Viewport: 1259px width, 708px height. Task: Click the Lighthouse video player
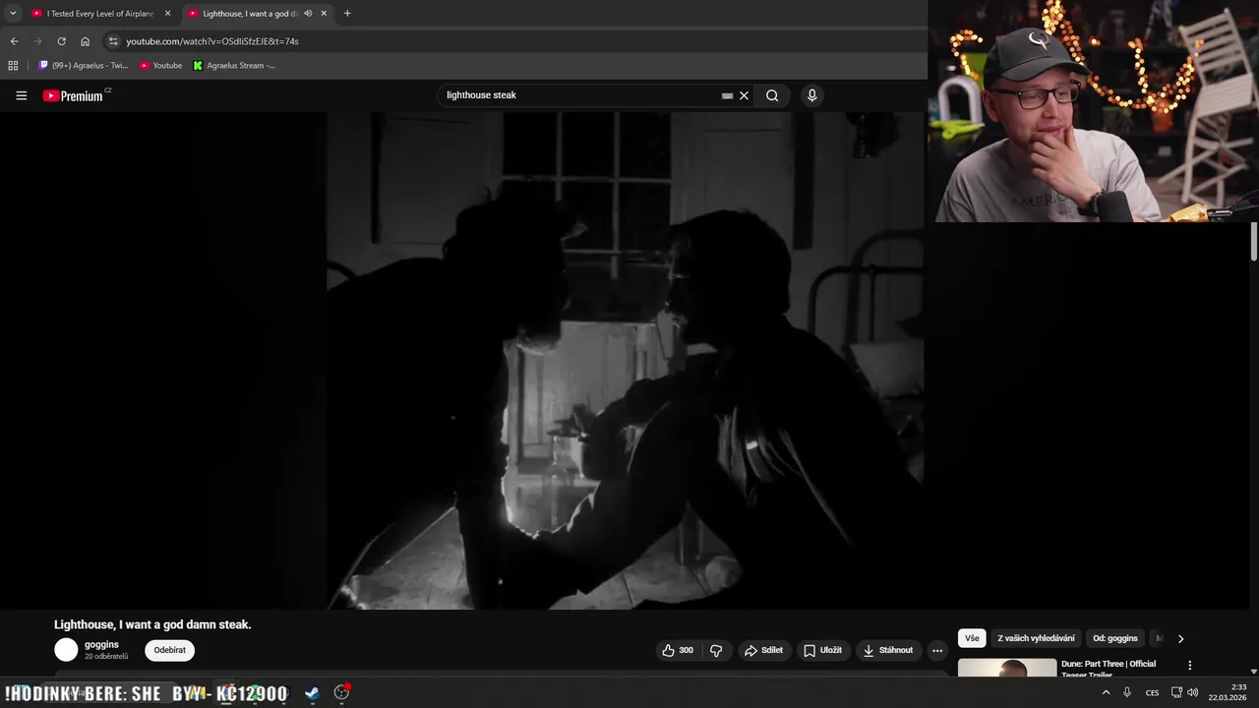coord(626,360)
